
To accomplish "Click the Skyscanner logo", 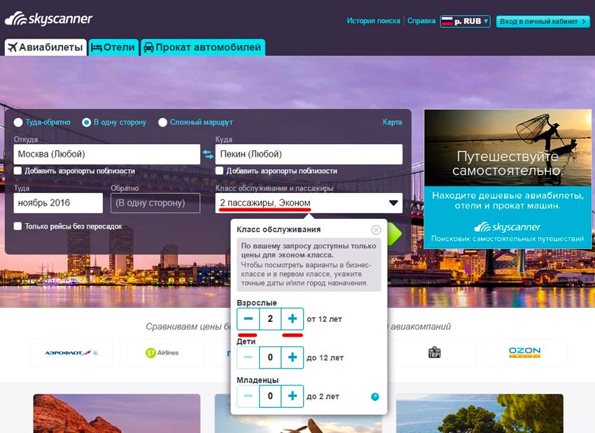I will pyautogui.click(x=48, y=19).
